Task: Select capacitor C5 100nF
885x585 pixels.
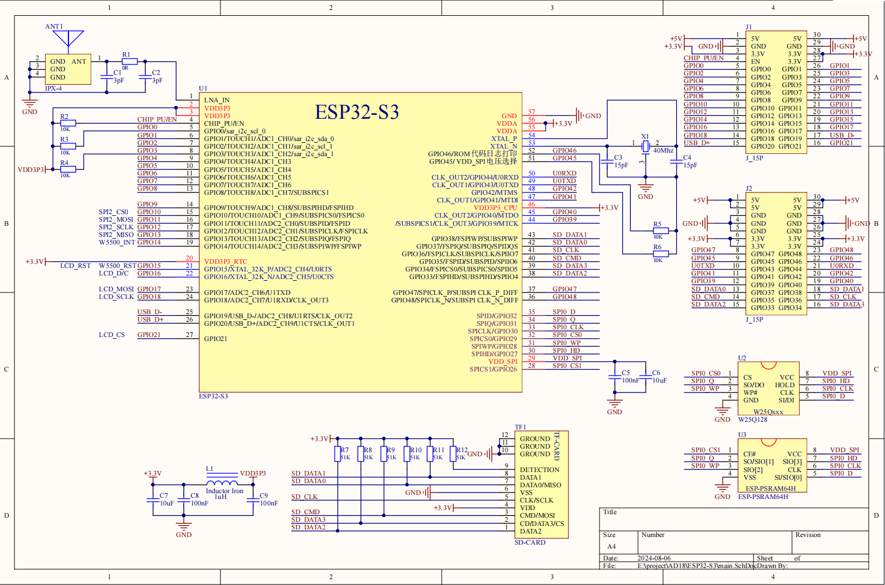Action: coord(615,377)
